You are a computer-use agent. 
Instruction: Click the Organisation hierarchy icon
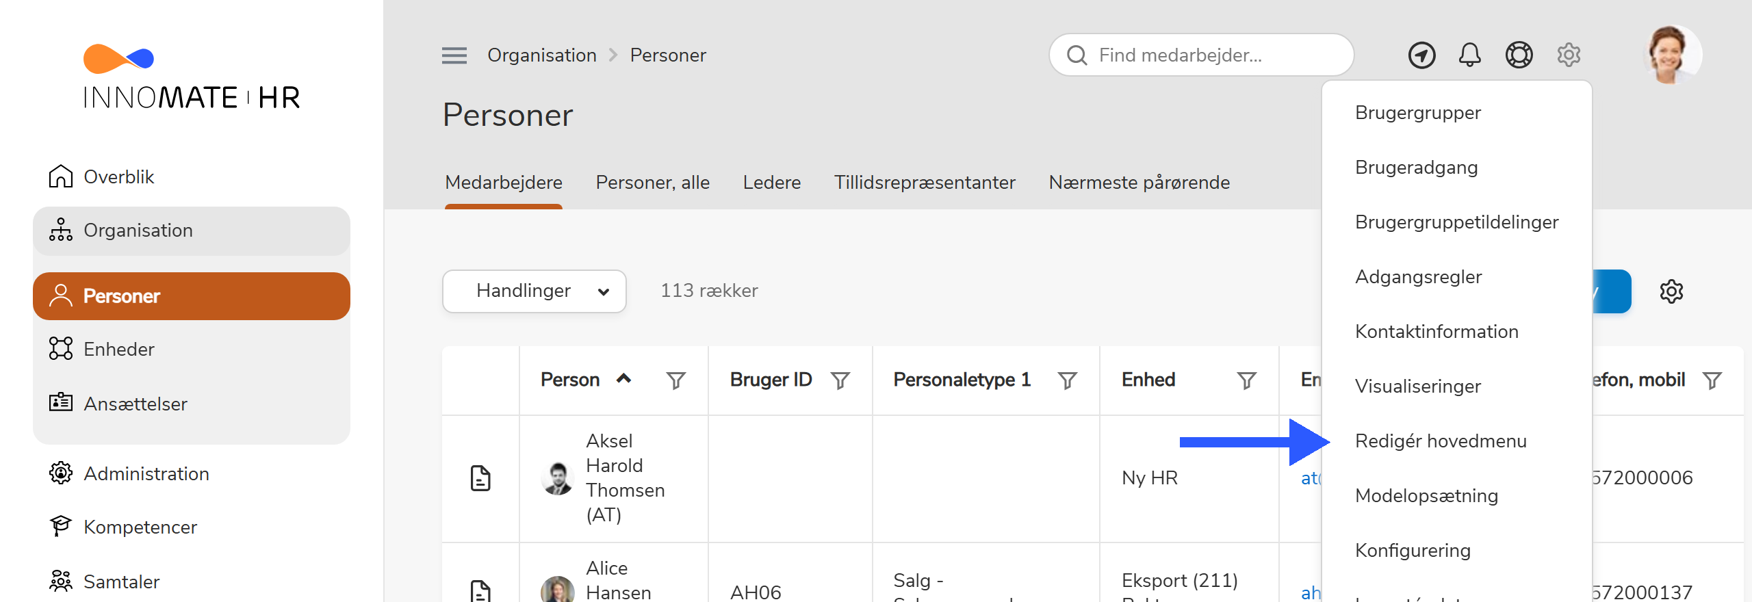point(61,230)
